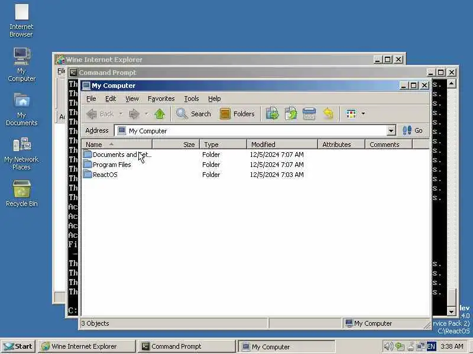Click the 3 Objects status bar text
473x354 pixels.
(95, 323)
